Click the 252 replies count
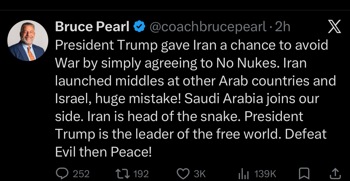The width and height of the screenshot is (350, 181). 81,174
